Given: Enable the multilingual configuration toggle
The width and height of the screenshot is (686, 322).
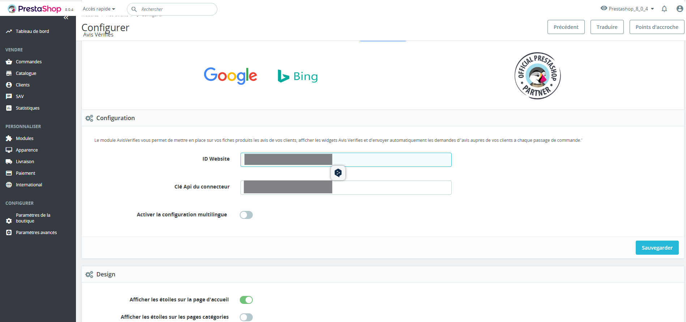Looking at the screenshot, I should pos(246,215).
